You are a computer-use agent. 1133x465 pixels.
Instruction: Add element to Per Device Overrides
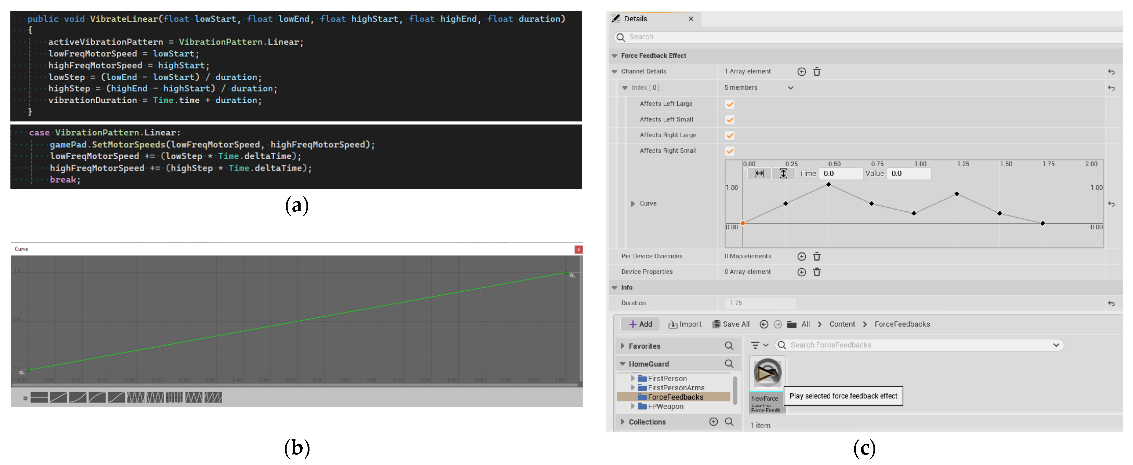click(x=801, y=257)
